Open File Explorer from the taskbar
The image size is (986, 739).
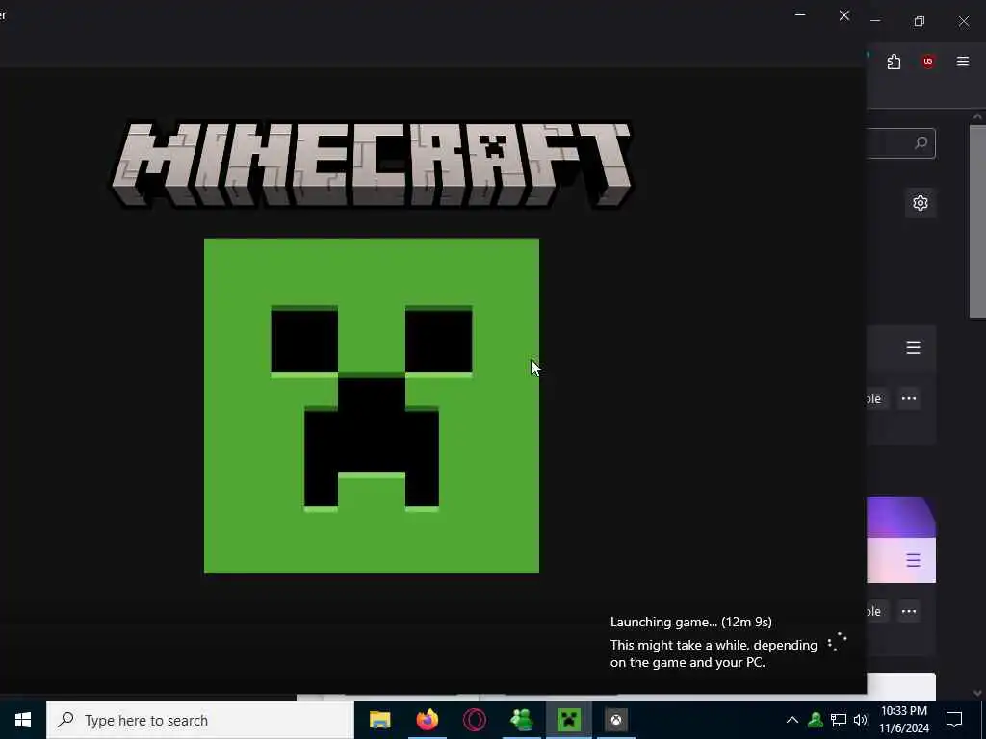pyautogui.click(x=379, y=720)
